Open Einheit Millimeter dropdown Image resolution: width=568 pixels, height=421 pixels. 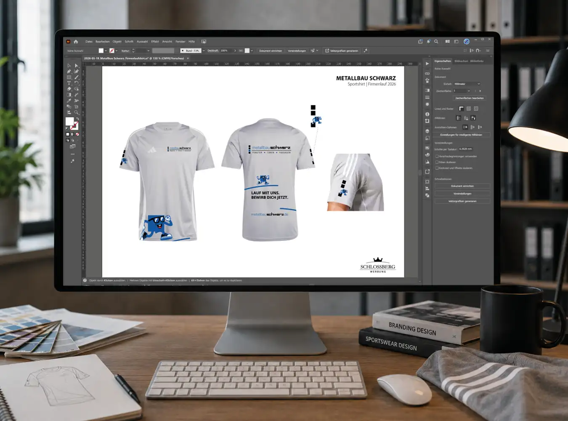point(467,84)
